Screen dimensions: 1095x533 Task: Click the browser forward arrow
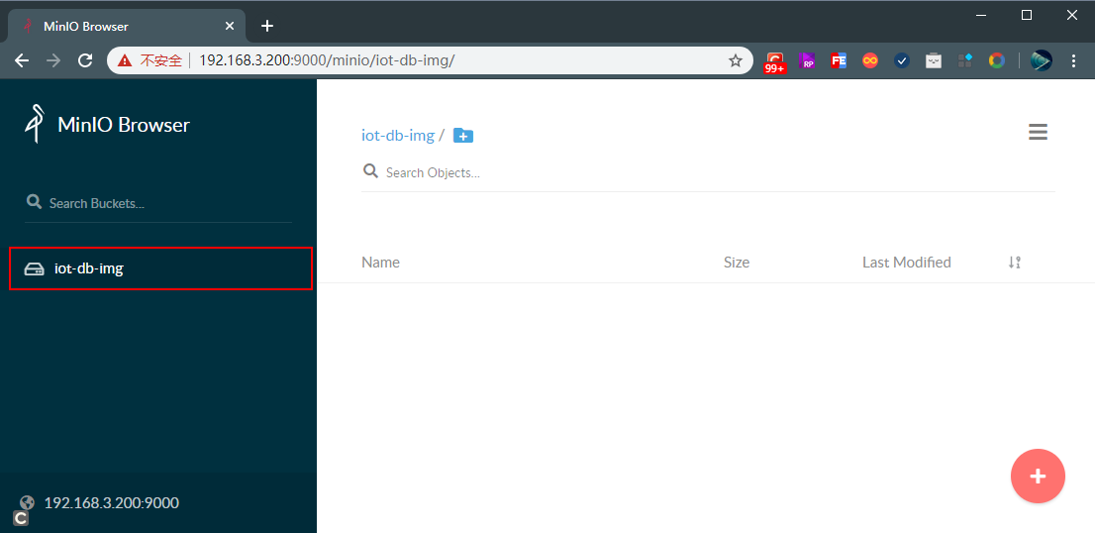[53, 60]
